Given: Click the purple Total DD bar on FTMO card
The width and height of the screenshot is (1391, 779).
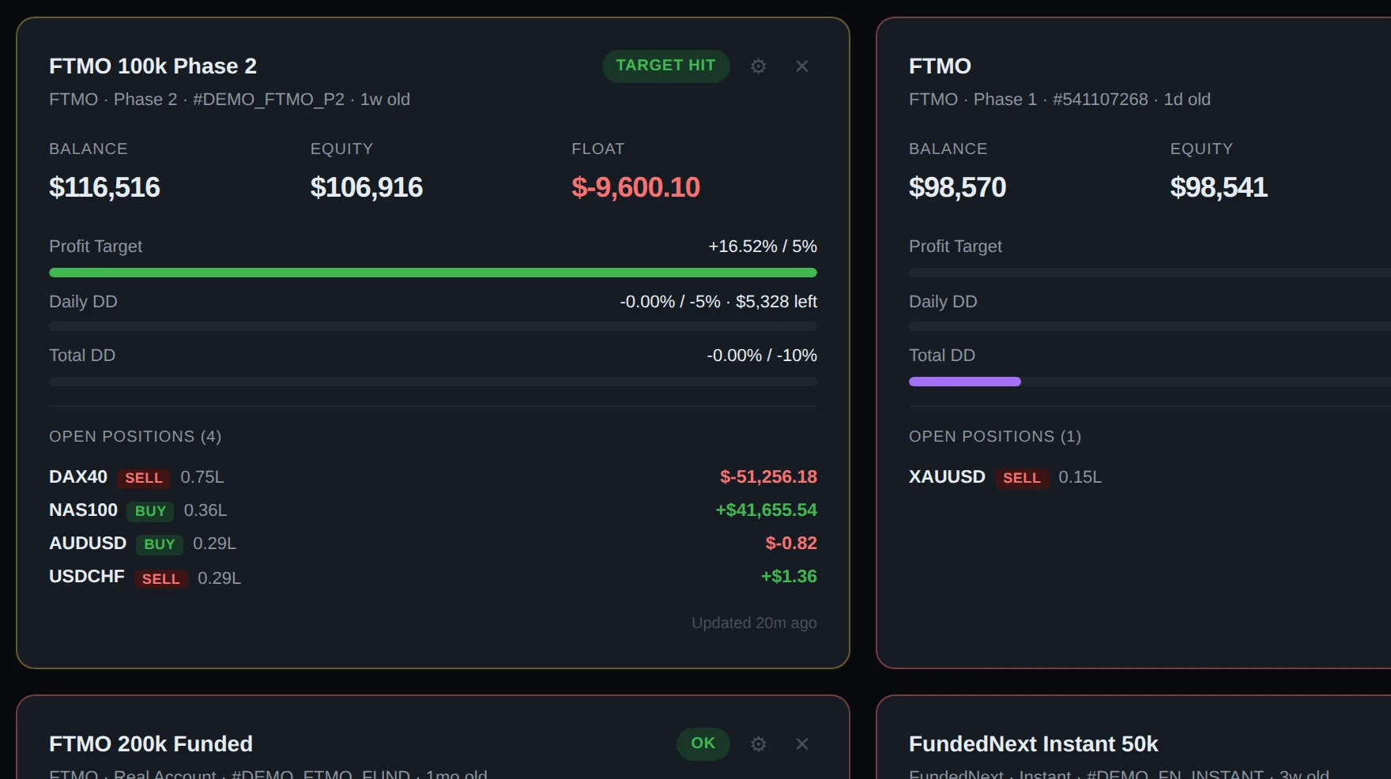Looking at the screenshot, I should pos(964,382).
